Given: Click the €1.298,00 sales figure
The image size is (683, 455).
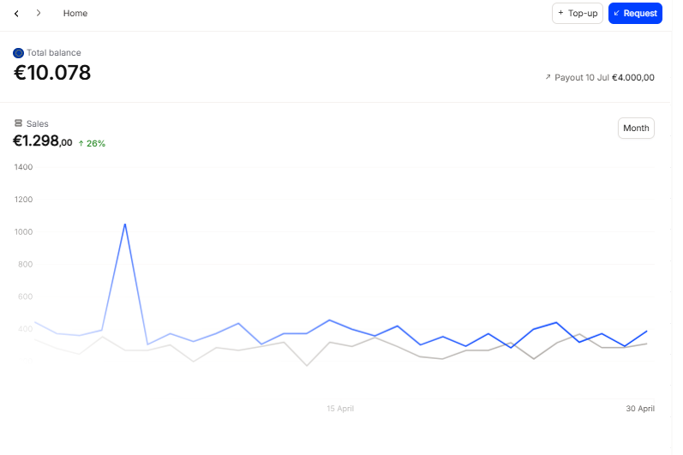Looking at the screenshot, I should [43, 142].
